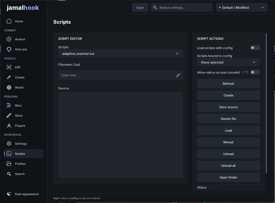Image resolution: width=275 pixels, height=203 pixels.
Task: Click the pencil edit icon in Filename field
Action: pos(178,75)
